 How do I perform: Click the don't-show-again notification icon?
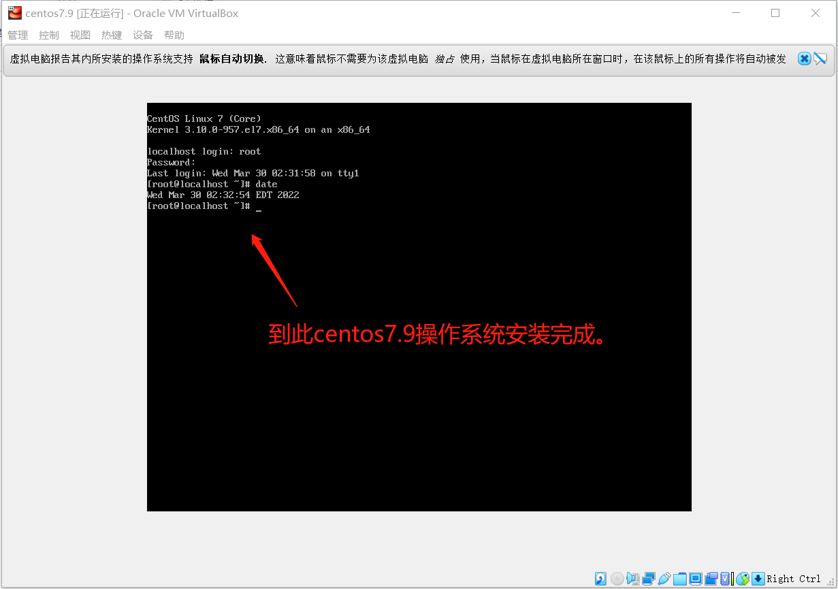click(x=820, y=59)
